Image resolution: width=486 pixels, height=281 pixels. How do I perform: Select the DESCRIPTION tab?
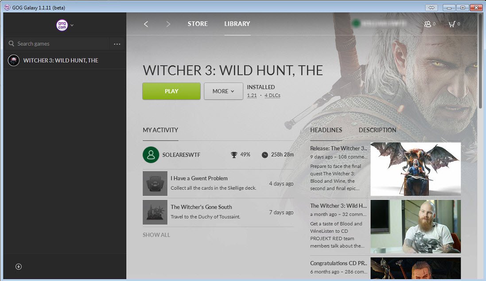click(x=377, y=130)
